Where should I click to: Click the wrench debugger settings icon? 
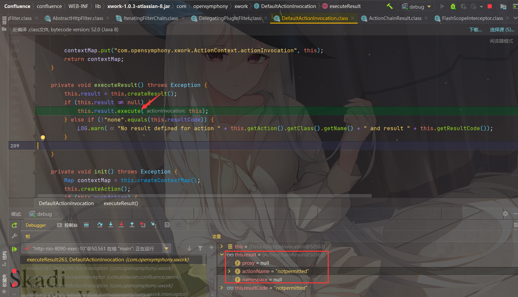[14, 236]
